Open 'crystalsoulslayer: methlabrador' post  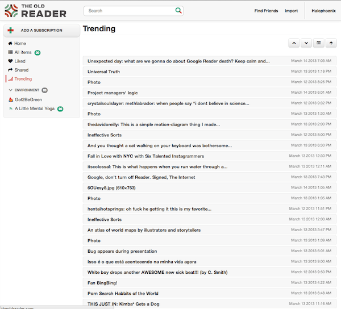[x=209, y=103]
